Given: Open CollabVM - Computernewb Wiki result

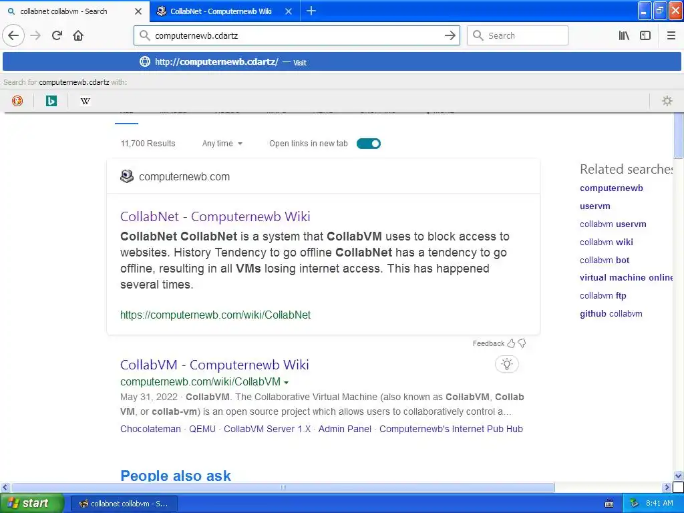Looking at the screenshot, I should [214, 365].
